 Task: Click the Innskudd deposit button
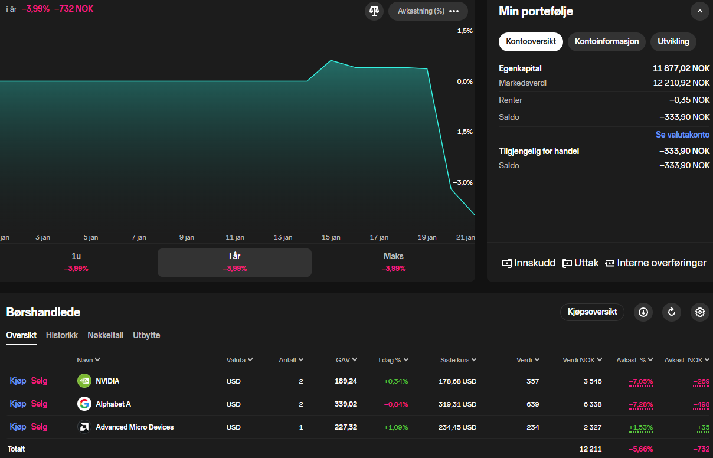pos(528,263)
